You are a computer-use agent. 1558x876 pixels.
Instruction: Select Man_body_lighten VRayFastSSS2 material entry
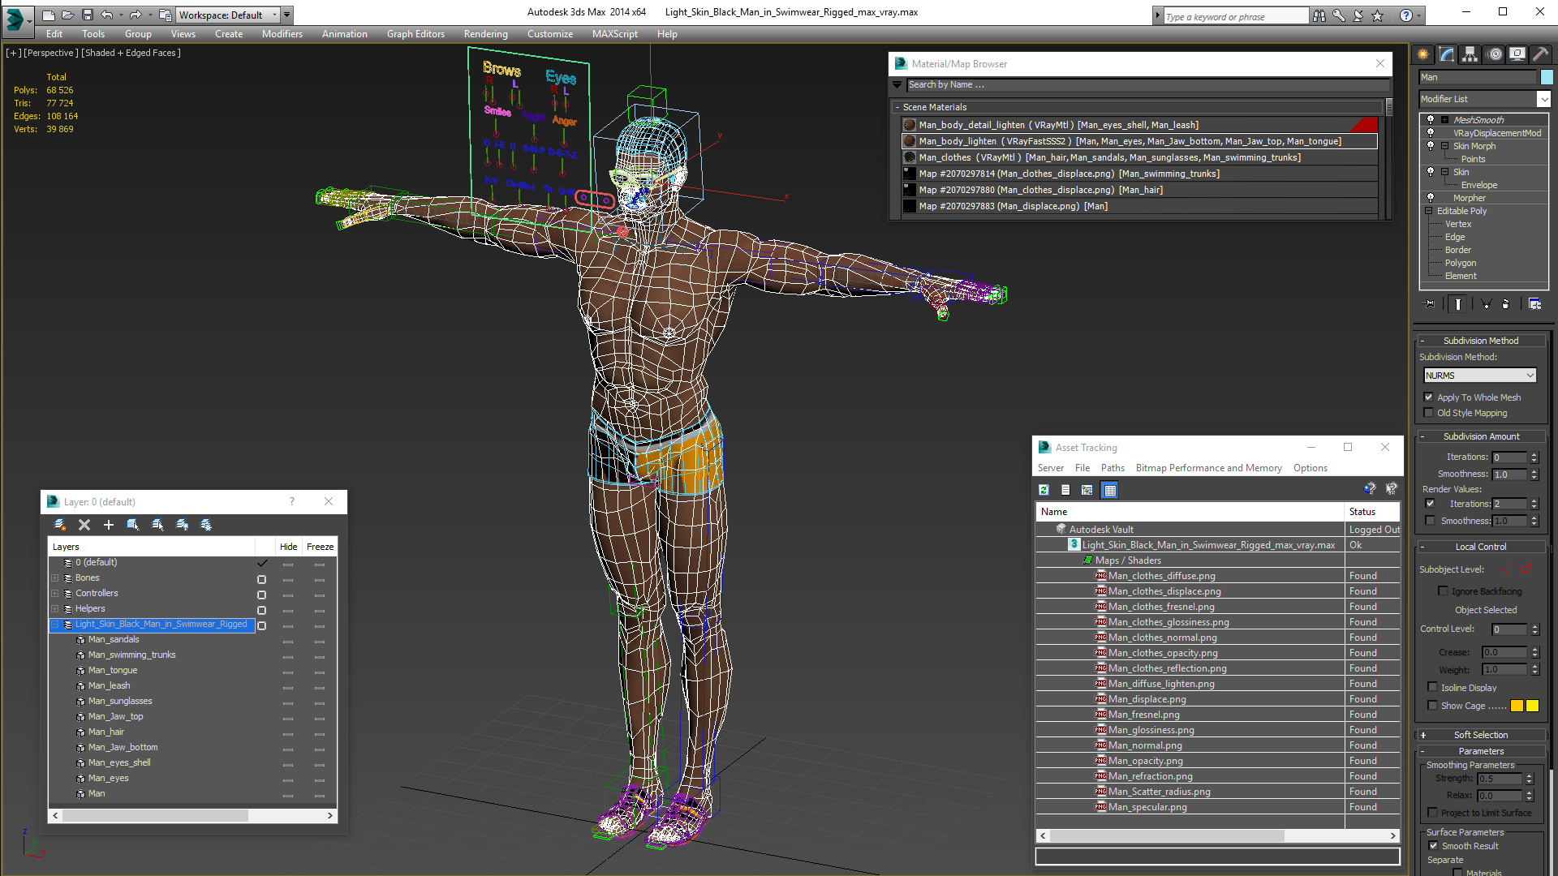tap(1139, 141)
